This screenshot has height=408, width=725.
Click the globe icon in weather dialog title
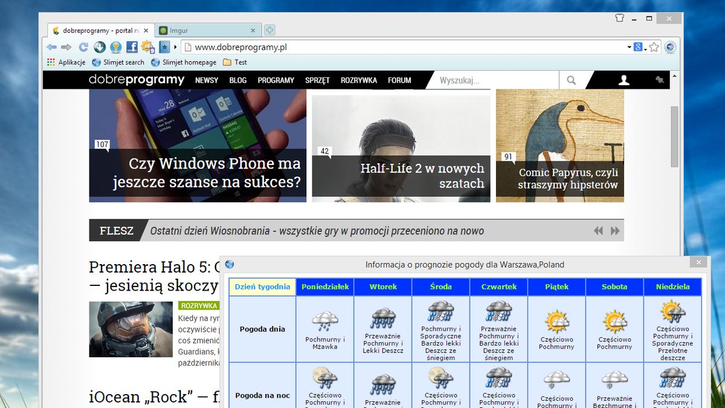pos(229,264)
